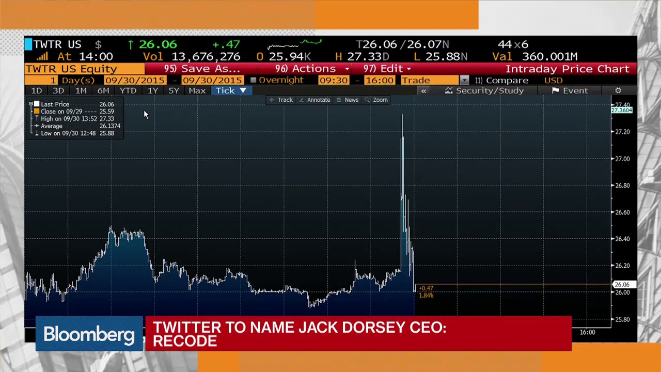Viewport: 661px width, 372px height.
Task: Click the +0.47 1.84% change annotation
Action: (426, 292)
